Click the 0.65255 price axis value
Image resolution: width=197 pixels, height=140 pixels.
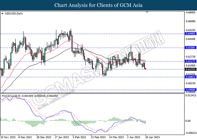click(191, 30)
